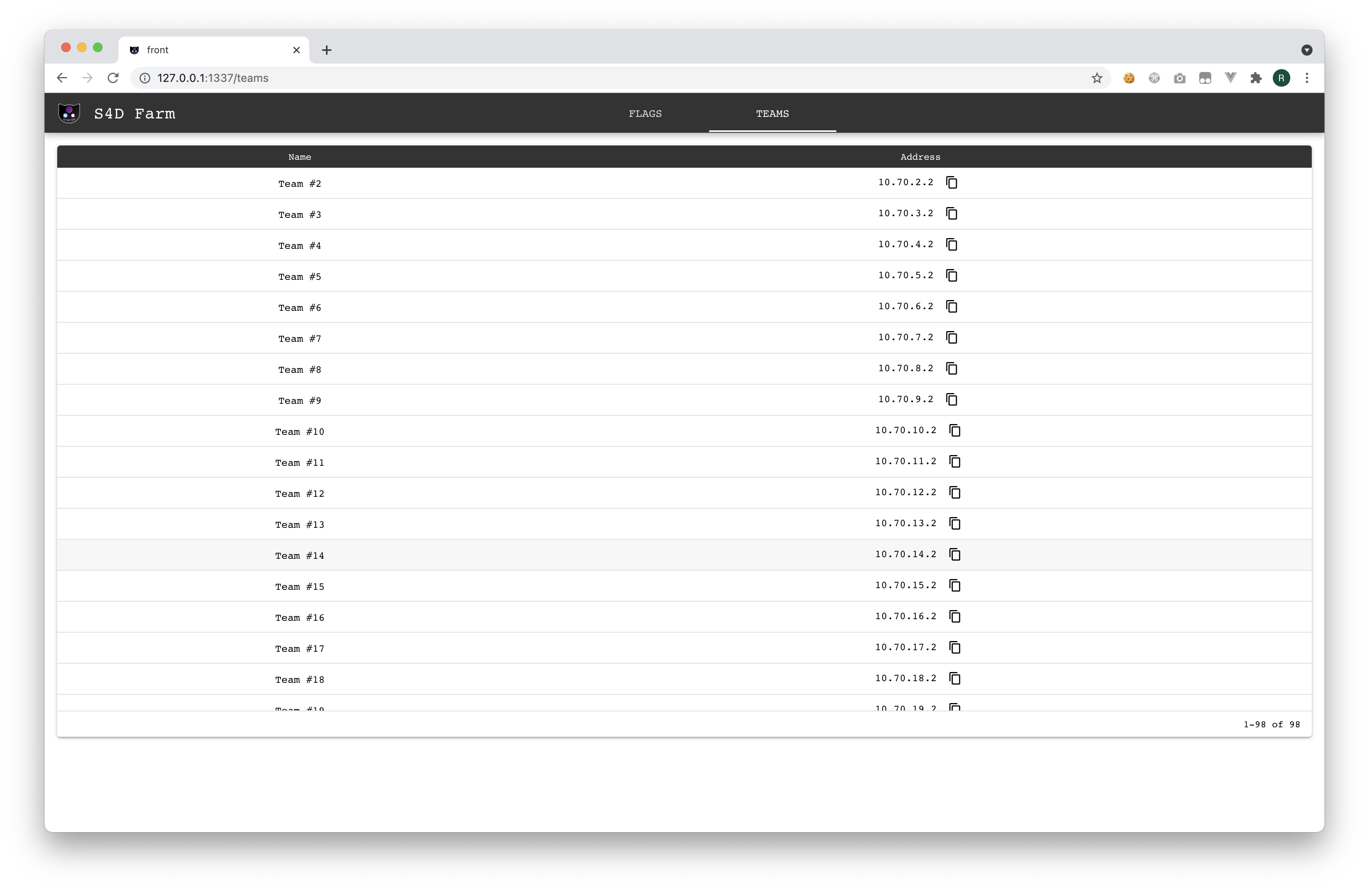The height and width of the screenshot is (891, 1369).
Task: Select the TEAMS tab
Action: pos(772,113)
